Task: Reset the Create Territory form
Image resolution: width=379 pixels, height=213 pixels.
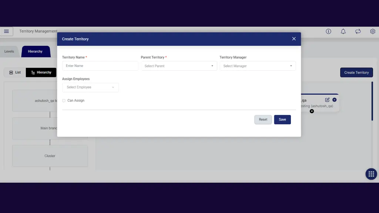Action: coord(263,119)
